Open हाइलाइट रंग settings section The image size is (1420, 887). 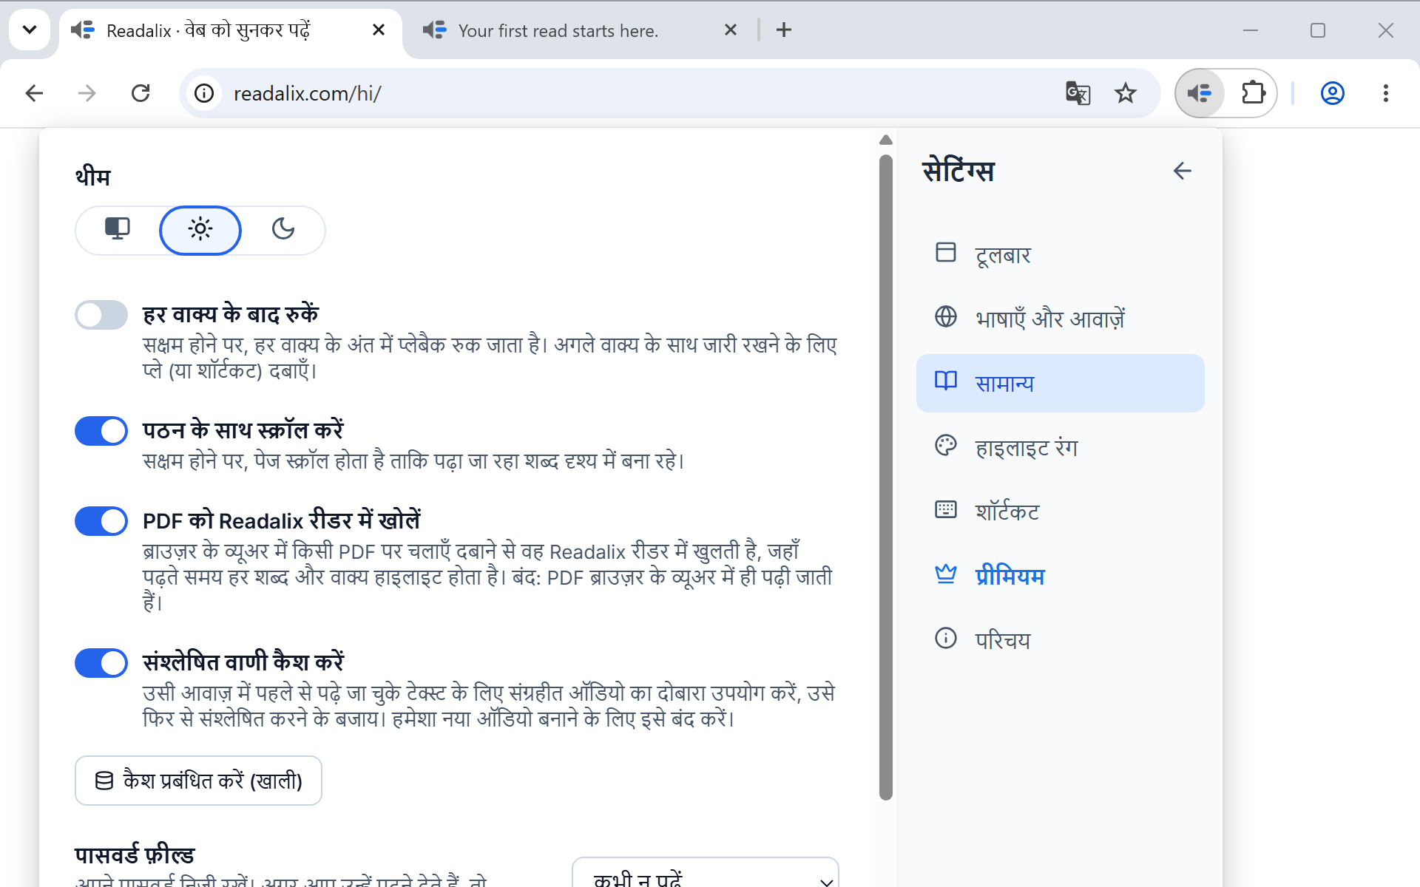(x=1060, y=447)
